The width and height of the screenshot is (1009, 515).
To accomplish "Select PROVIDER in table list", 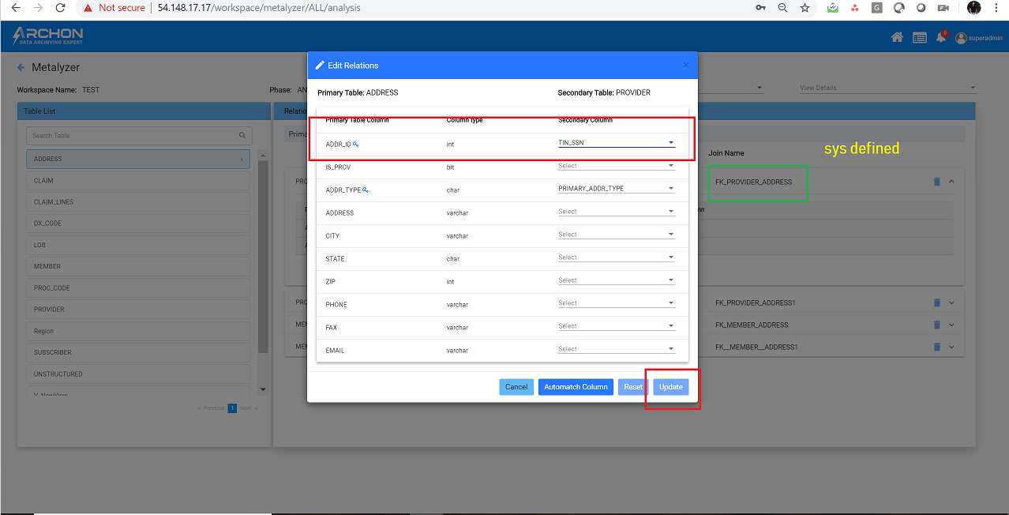I will click(x=138, y=309).
